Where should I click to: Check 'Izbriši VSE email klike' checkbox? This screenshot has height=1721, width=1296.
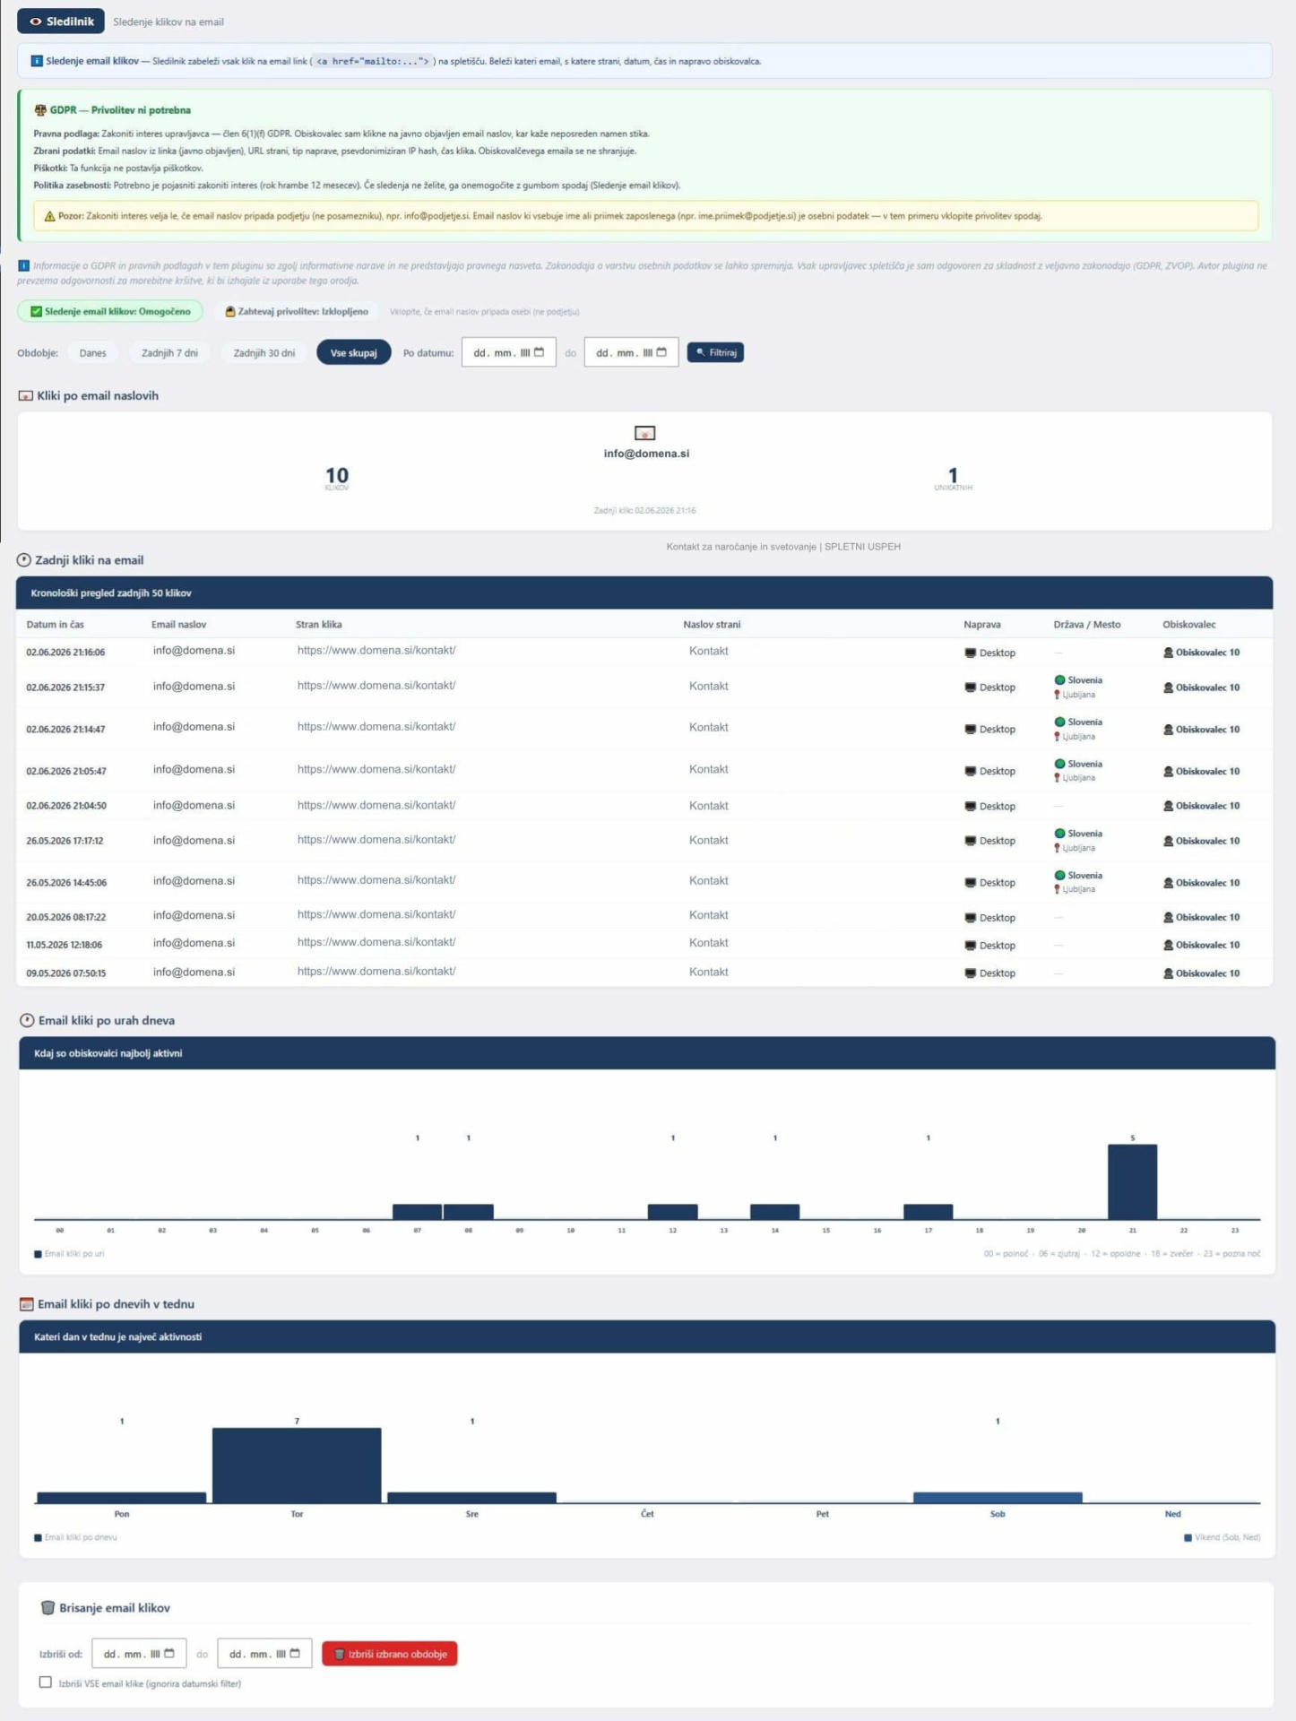pyautogui.click(x=46, y=1682)
